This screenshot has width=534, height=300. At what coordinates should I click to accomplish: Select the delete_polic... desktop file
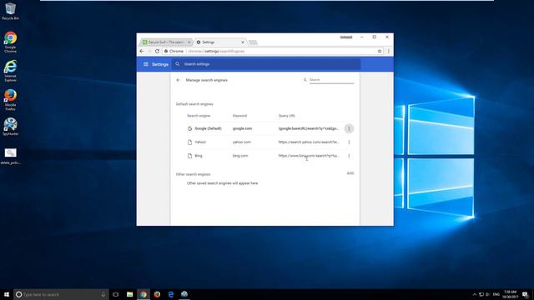10,156
